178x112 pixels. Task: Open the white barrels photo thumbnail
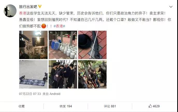coord(63,45)
